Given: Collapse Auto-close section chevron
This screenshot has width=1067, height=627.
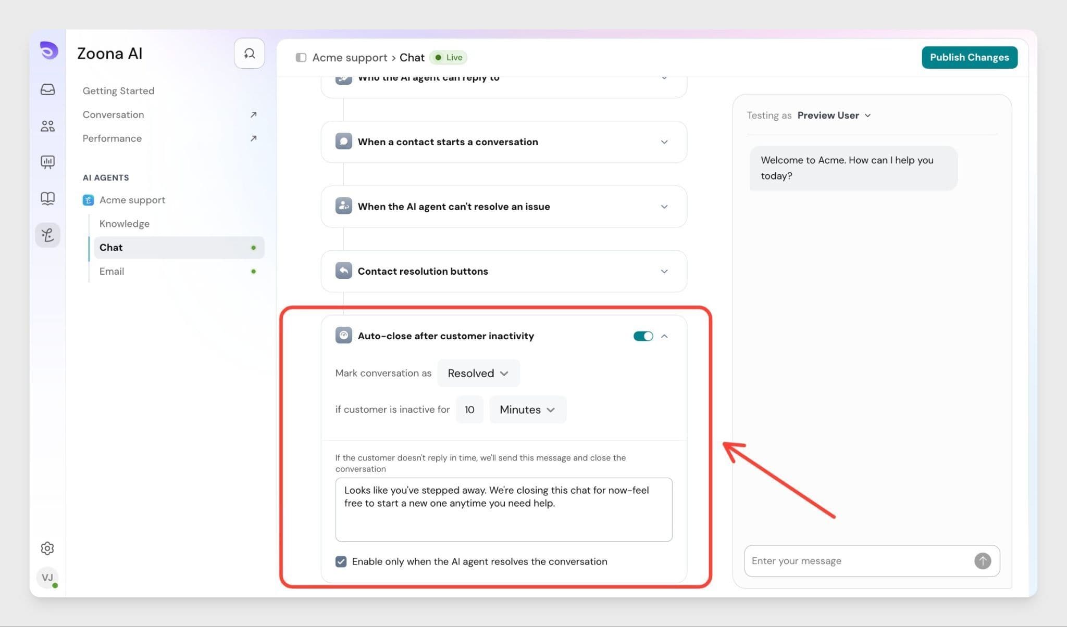Looking at the screenshot, I should (x=664, y=336).
